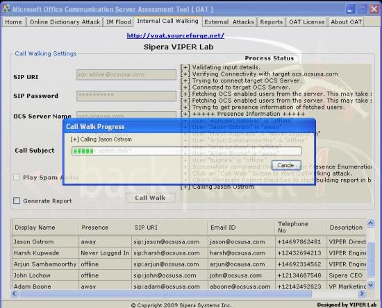Click aboone@ocsusa.com email cell
Viewport: 382px width, 308px height.
tap(242, 286)
